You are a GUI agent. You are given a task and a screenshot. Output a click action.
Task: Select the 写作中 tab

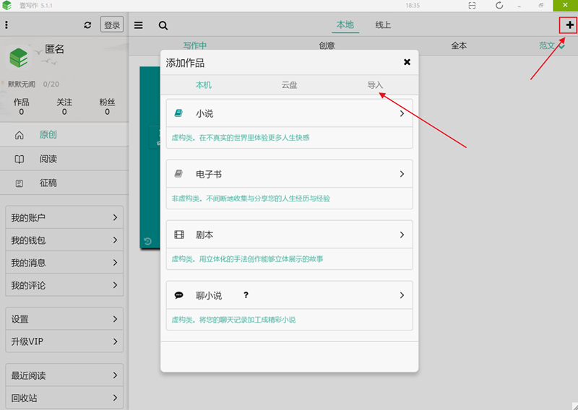[194, 45]
